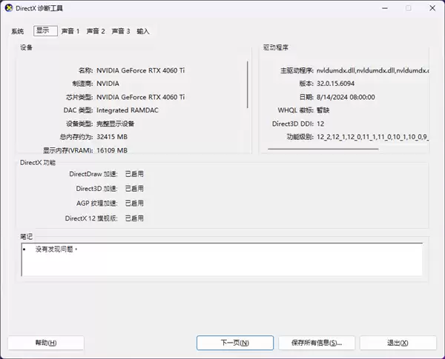The image size is (445, 359).
Task: Click the 帮助(H) button
Action: click(x=46, y=343)
